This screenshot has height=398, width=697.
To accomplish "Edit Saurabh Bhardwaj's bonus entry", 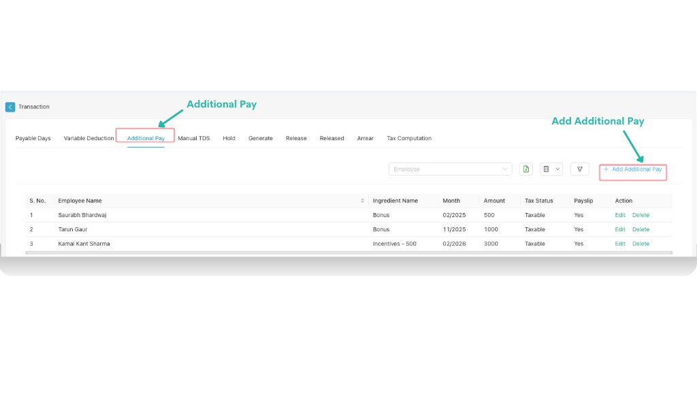I will 619,215.
